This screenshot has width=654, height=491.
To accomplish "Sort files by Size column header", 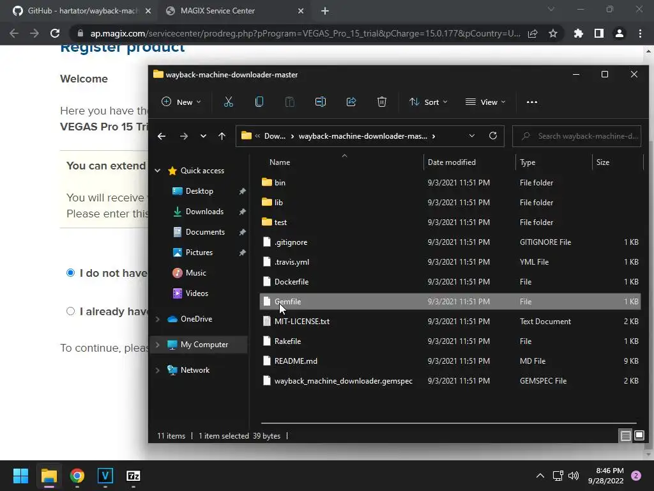I will 603,162.
